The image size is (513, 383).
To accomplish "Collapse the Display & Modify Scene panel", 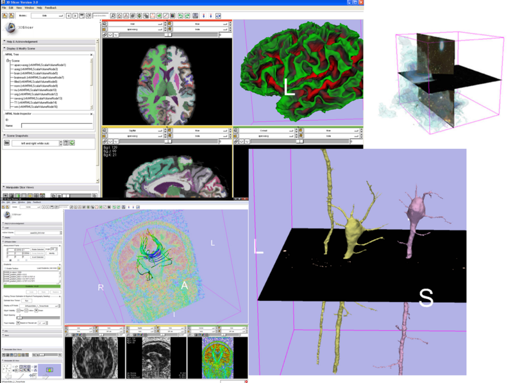I will [6, 49].
